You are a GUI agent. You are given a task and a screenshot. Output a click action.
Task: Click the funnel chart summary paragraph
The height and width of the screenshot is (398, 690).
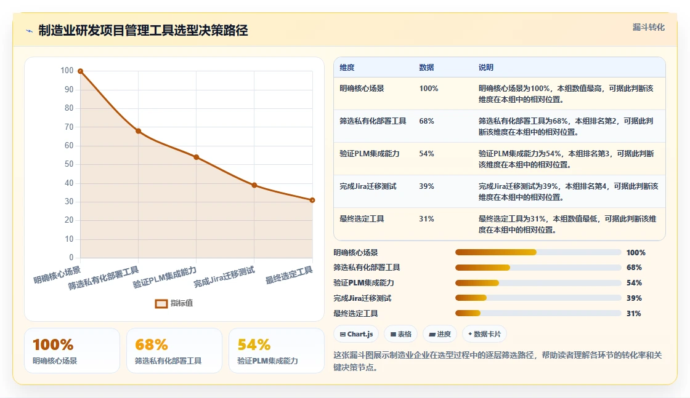[x=498, y=361]
